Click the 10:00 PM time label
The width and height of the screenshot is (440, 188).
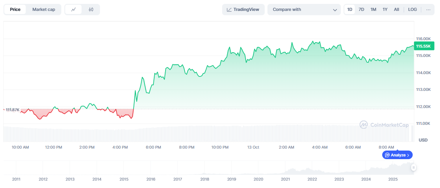pos(220,147)
